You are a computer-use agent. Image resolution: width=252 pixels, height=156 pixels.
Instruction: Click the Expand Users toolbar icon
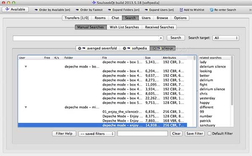(146, 10)
